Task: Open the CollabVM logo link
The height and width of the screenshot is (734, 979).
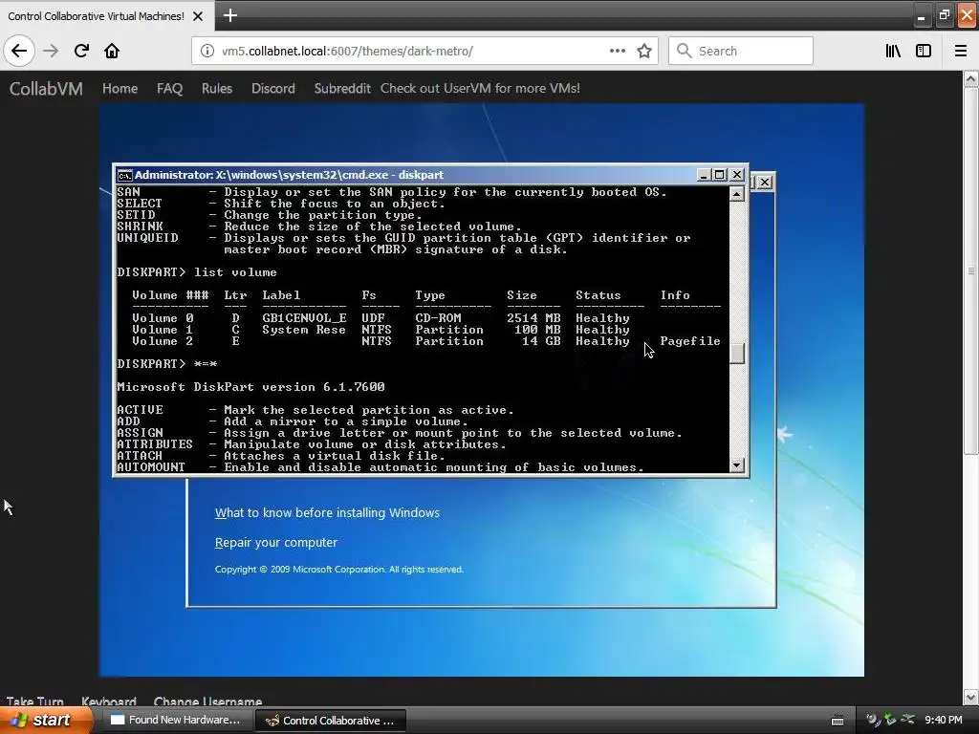Action: (46, 89)
